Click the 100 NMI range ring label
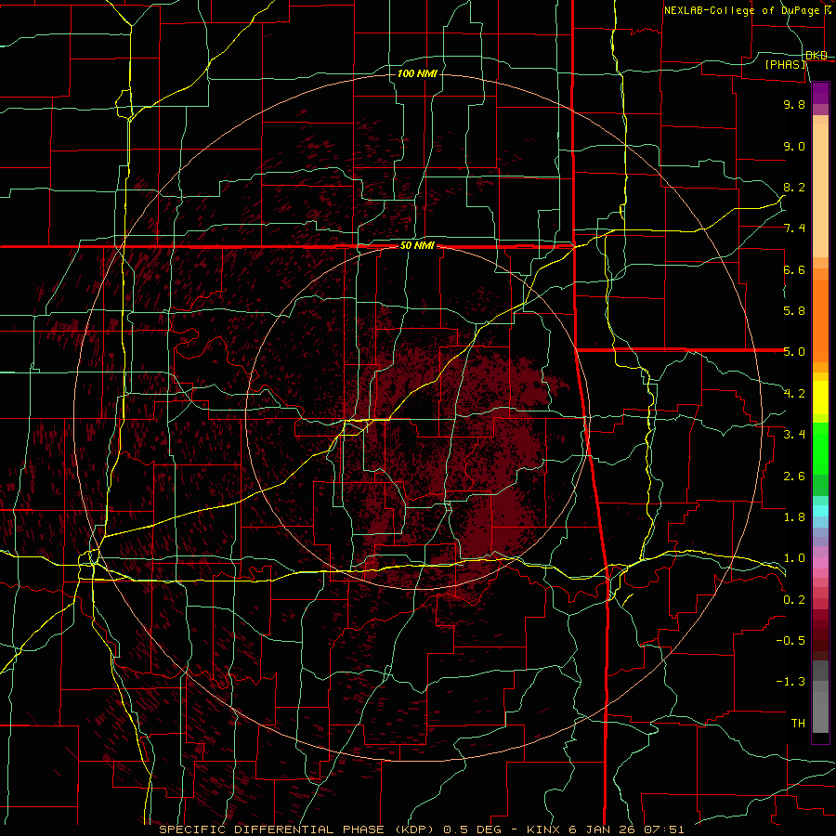Image resolution: width=836 pixels, height=836 pixels. 417,73
